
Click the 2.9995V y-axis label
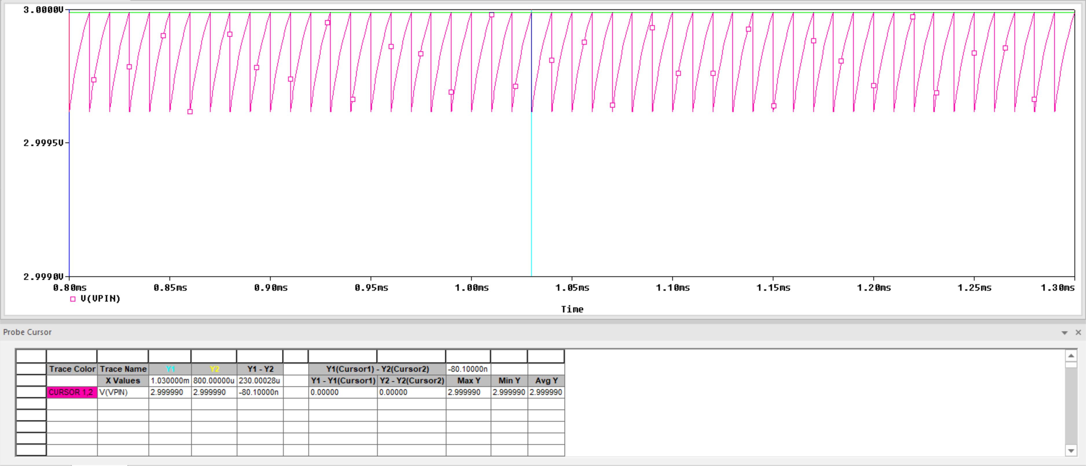[x=43, y=143]
